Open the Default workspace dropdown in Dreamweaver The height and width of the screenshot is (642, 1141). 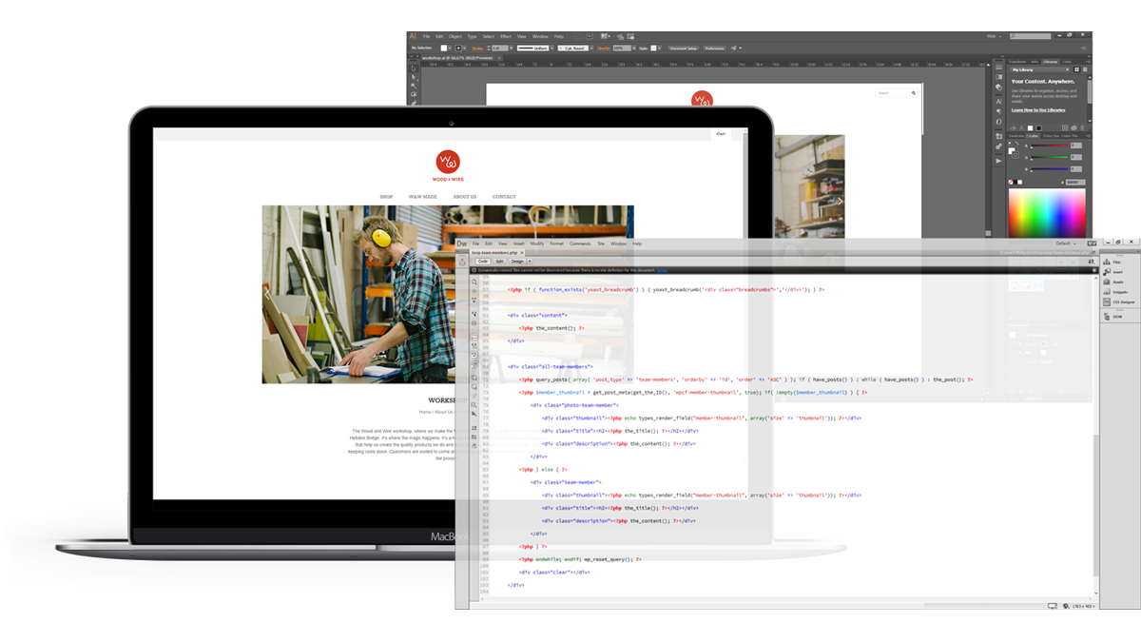click(1066, 243)
